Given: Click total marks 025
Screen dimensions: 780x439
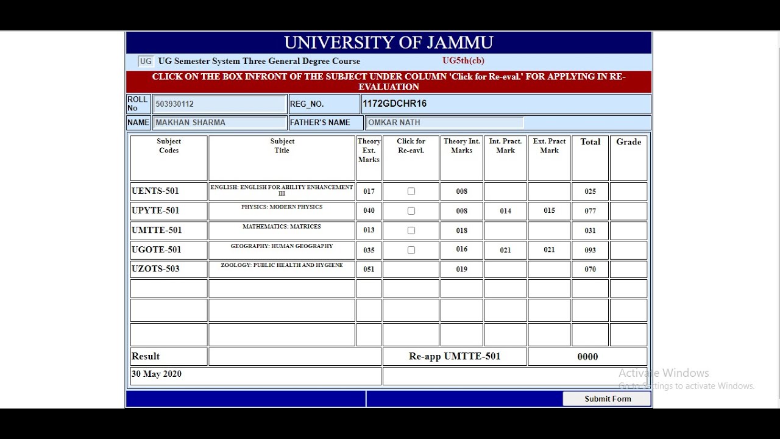Looking at the screenshot, I should [x=590, y=191].
